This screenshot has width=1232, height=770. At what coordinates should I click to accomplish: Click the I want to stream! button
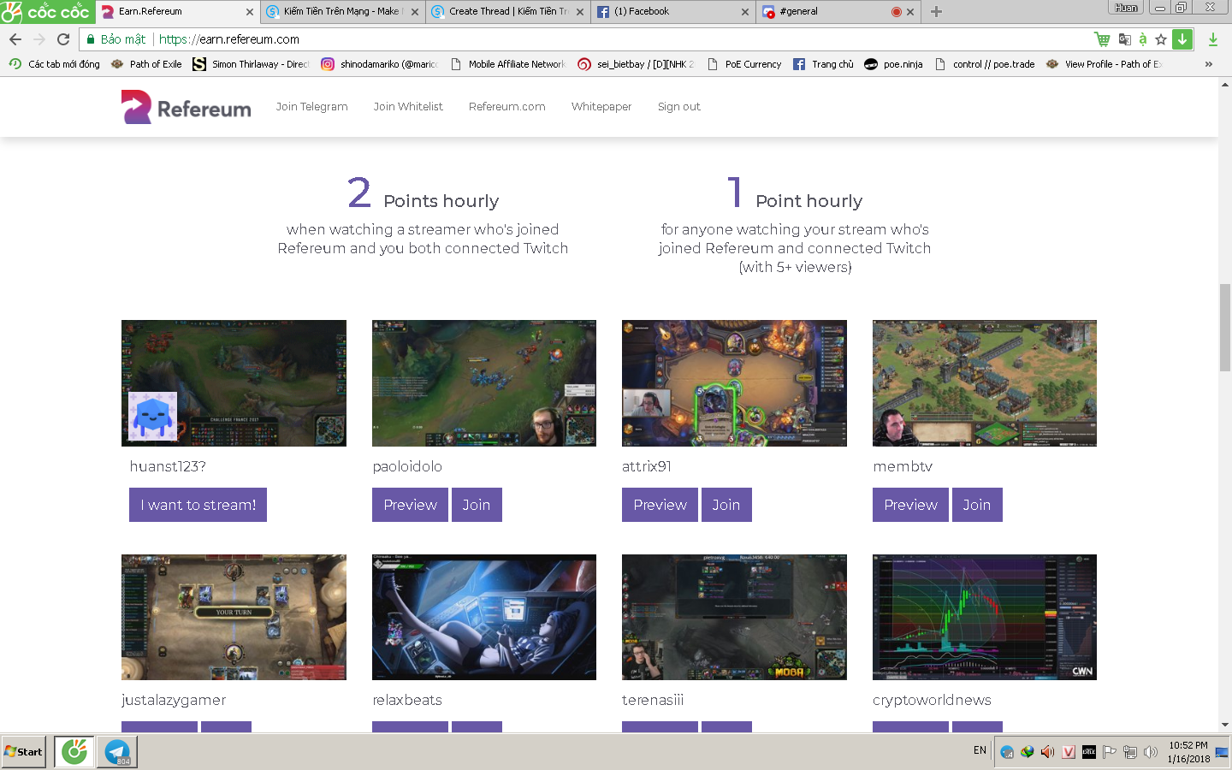click(198, 505)
